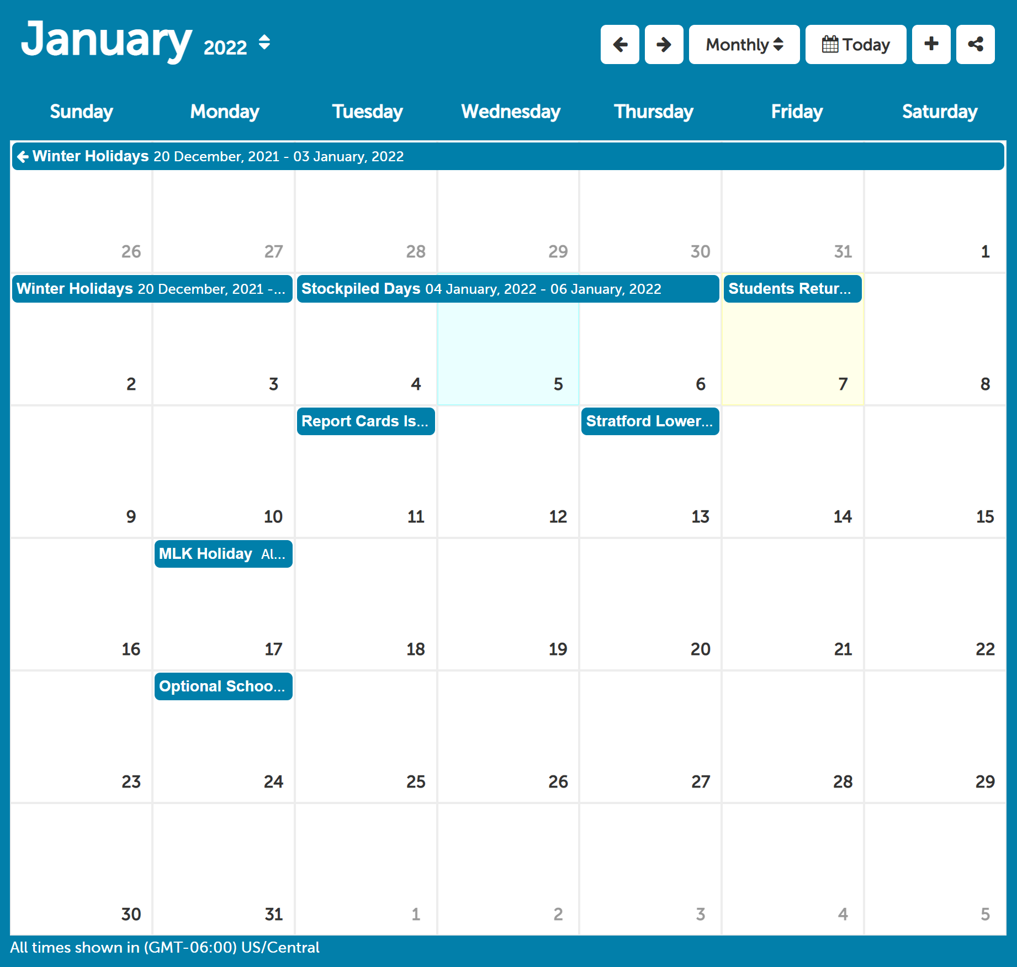Select greyed February 3 in the last row
1017x967 pixels.
pyautogui.click(x=700, y=915)
